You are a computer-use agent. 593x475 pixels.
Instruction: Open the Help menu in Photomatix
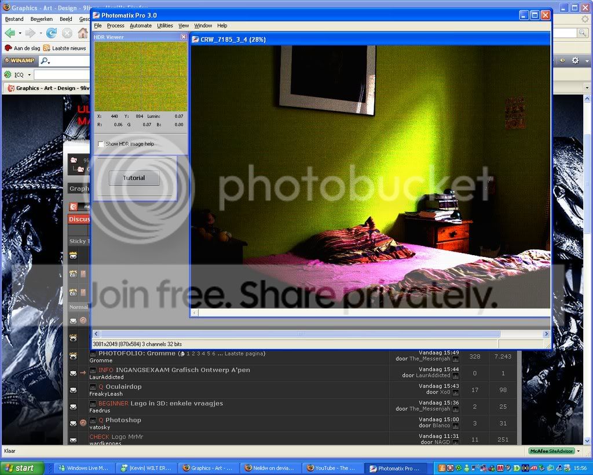[x=222, y=26]
